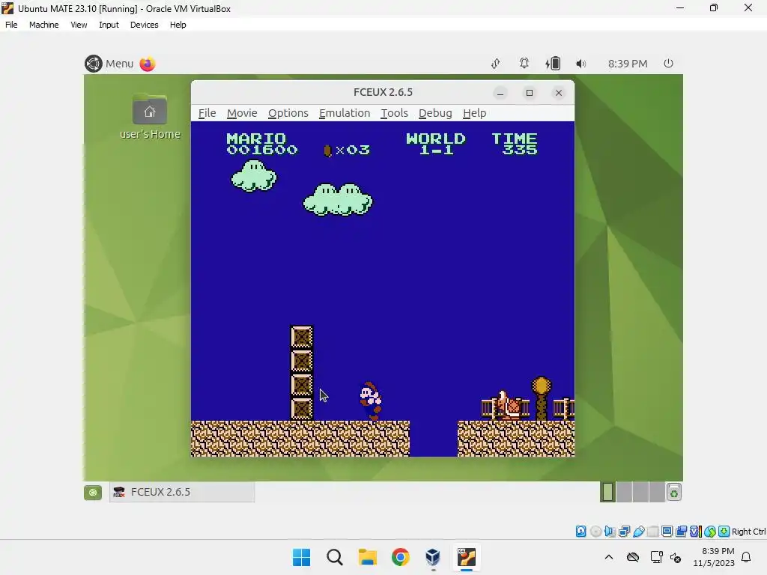Screen dimensions: 767x575
Task: Click the VirtualBox CPU status icon
Action: pos(695,532)
